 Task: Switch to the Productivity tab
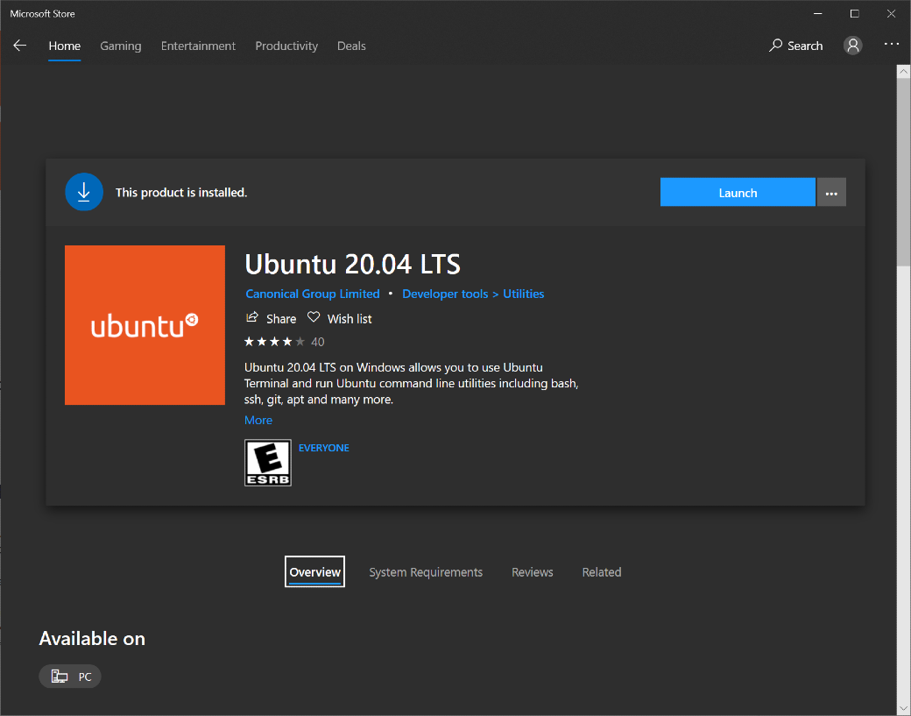coord(286,46)
